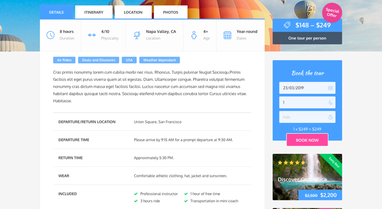
Task: Click the Air Rides tag
Action: (64, 60)
